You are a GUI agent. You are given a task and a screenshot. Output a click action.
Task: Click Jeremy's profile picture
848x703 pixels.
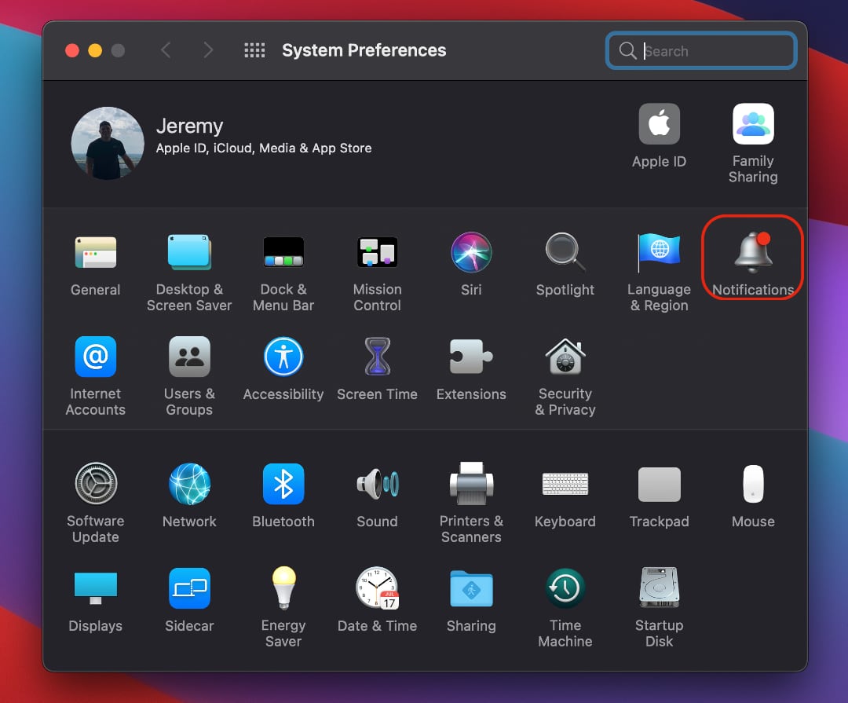[x=108, y=143]
